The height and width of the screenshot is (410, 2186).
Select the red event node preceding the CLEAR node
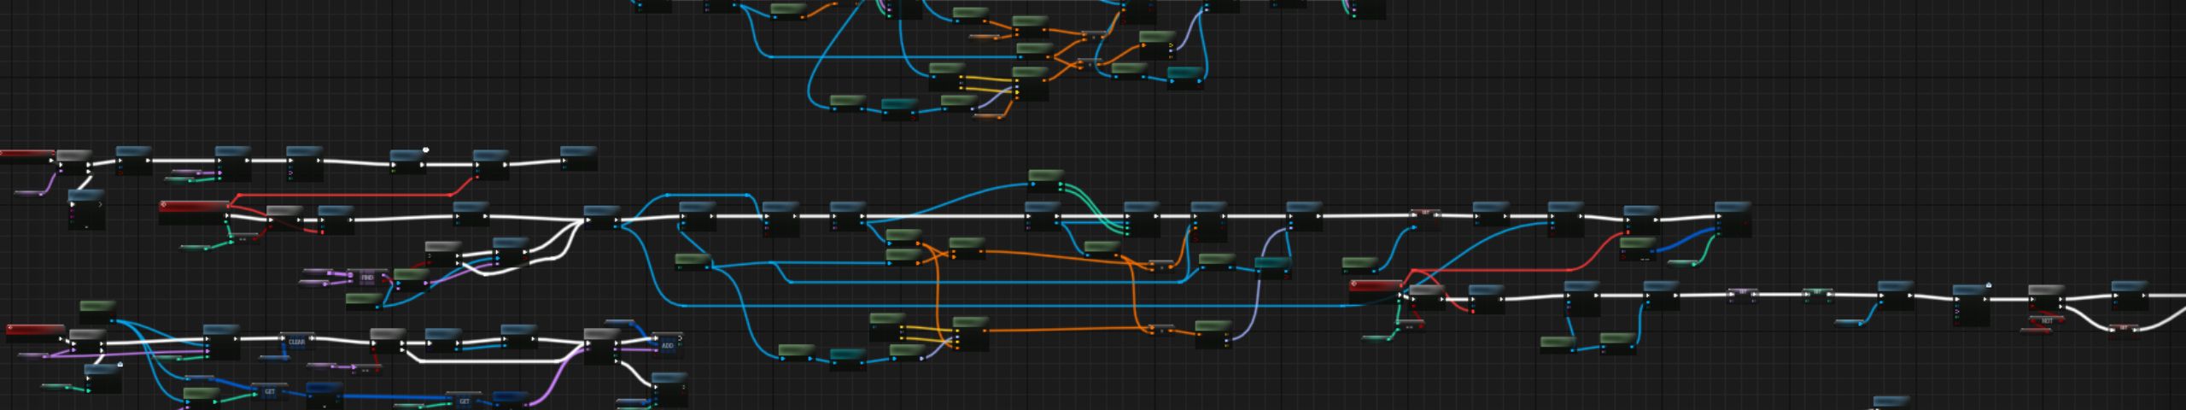(36, 330)
